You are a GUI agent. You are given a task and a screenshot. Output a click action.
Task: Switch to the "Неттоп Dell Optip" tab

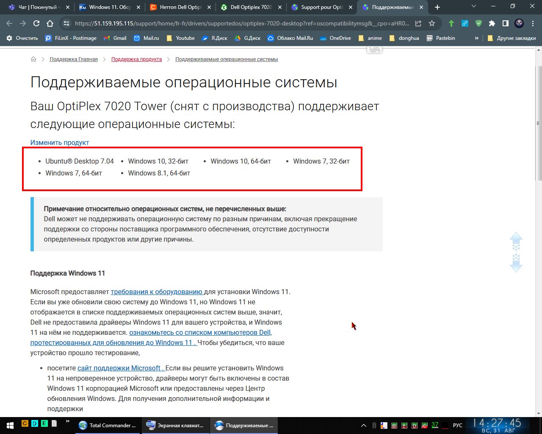(180, 7)
